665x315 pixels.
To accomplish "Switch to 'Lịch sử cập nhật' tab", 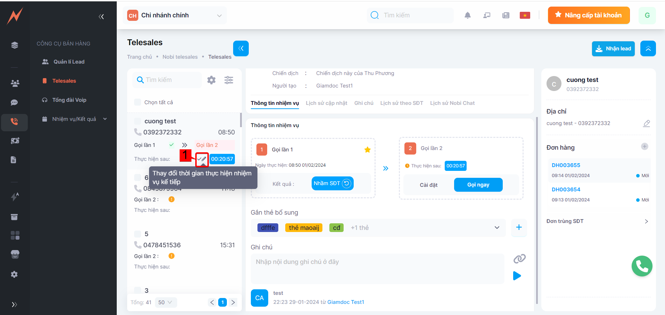I will coord(326,103).
